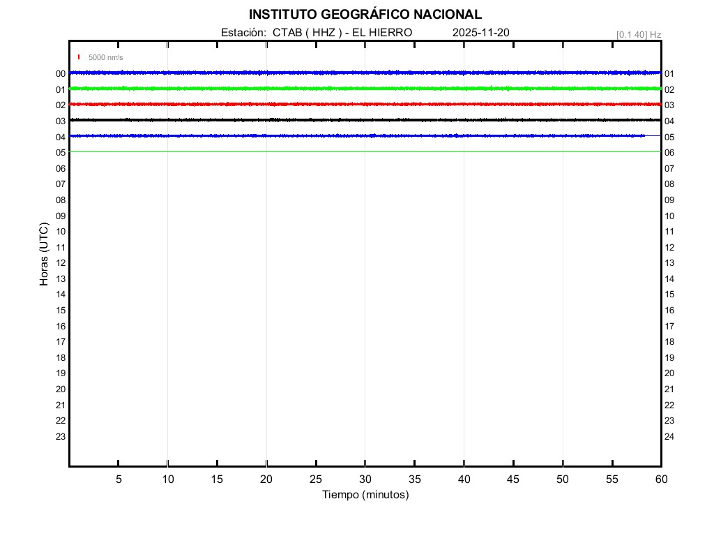Click the red 5000 nm/s scale bar
The width and height of the screenshot is (714, 536).
coord(79,57)
